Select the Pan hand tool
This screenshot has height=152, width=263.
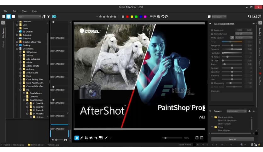77,138
